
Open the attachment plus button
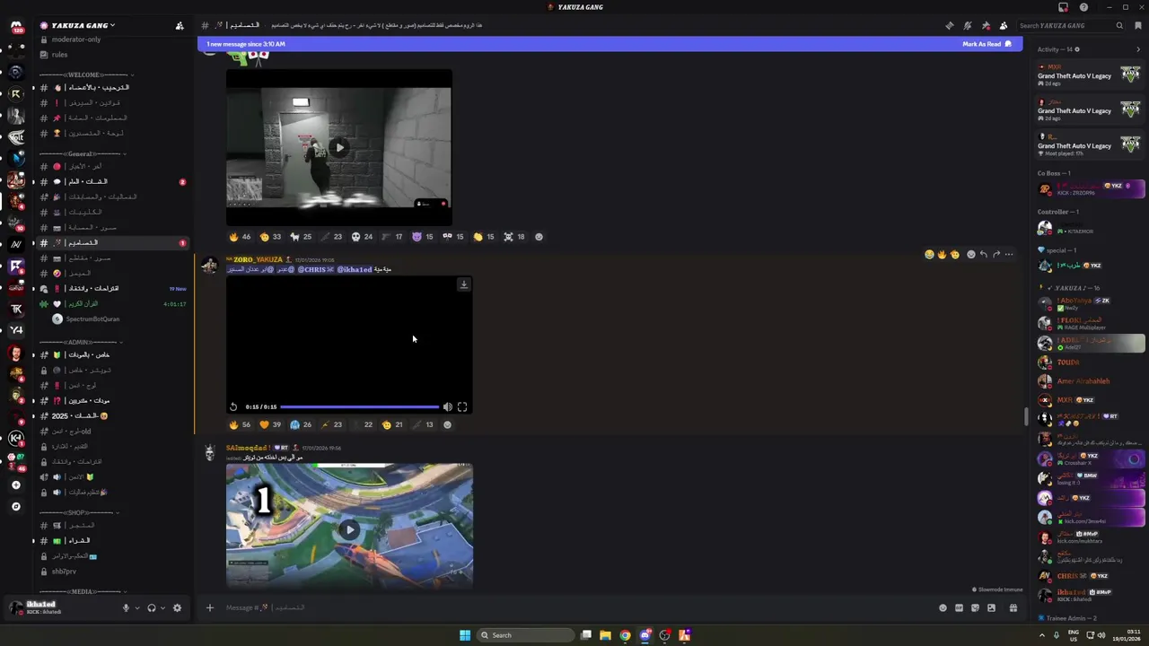(x=209, y=607)
